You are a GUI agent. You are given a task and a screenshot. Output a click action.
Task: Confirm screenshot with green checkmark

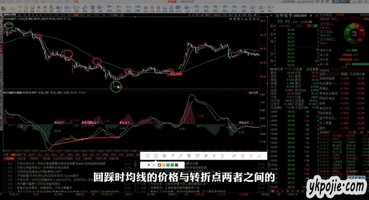[x=259, y=156]
